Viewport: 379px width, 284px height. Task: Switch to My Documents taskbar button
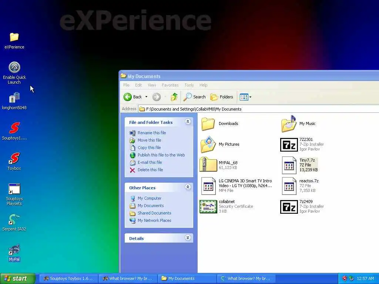click(187, 278)
